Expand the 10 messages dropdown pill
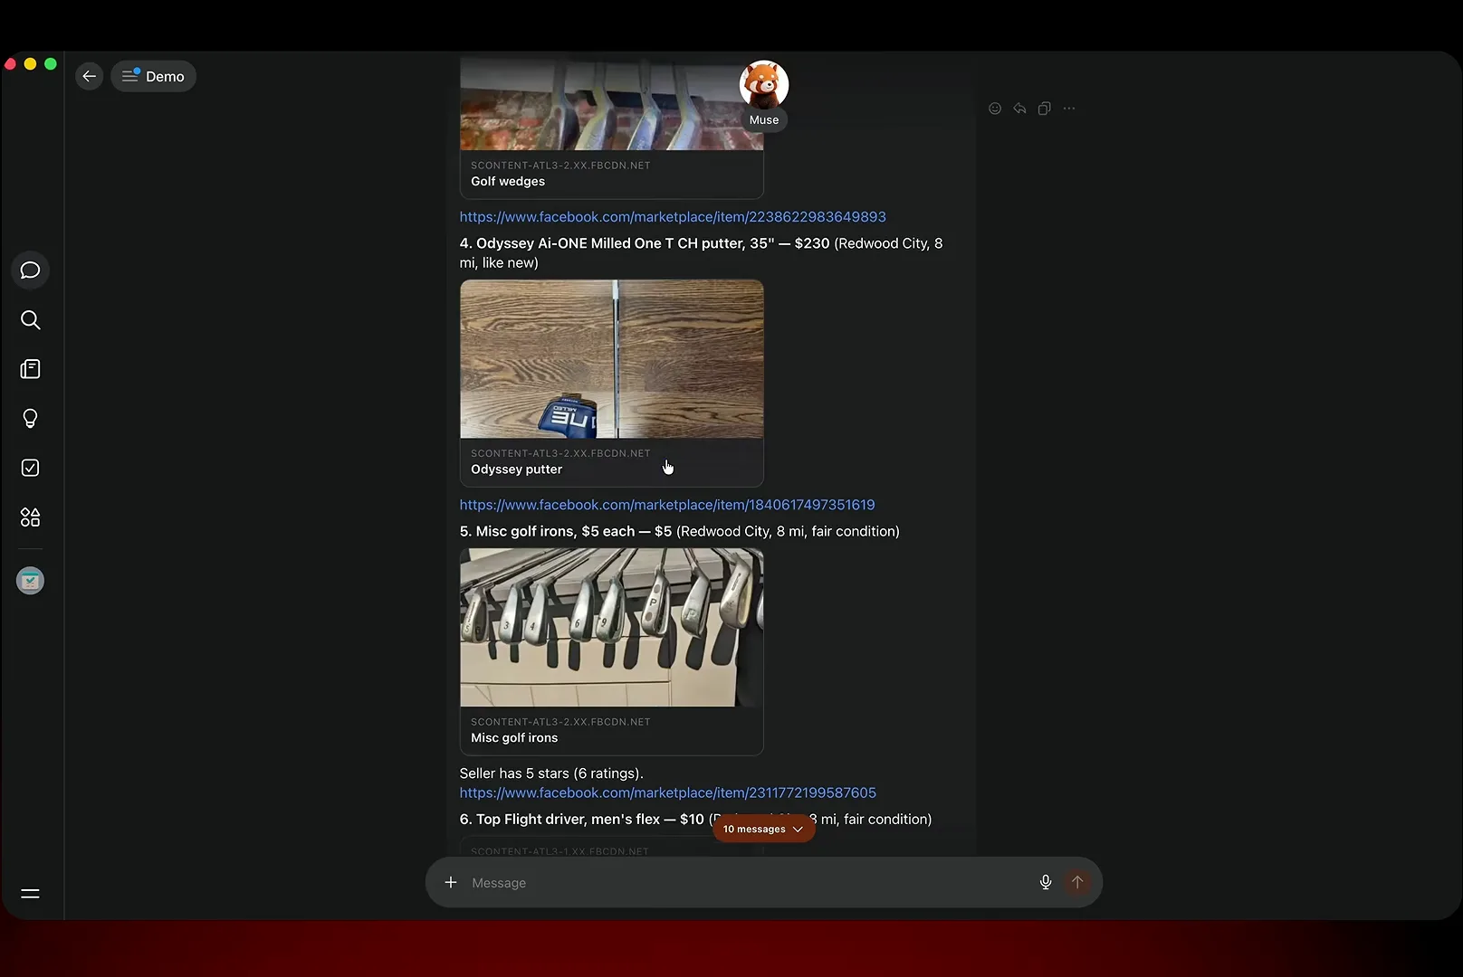The height and width of the screenshot is (977, 1463). pos(763,829)
